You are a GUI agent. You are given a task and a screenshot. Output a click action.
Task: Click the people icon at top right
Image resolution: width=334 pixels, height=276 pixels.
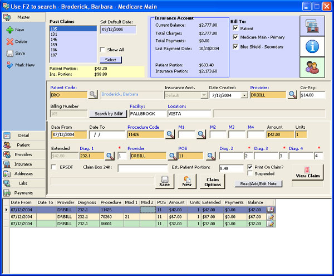pyautogui.click(x=313, y=67)
